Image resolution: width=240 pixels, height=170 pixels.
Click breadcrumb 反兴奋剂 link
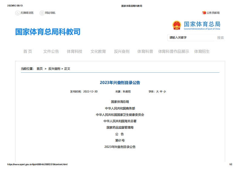pyautogui.click(x=54, y=69)
